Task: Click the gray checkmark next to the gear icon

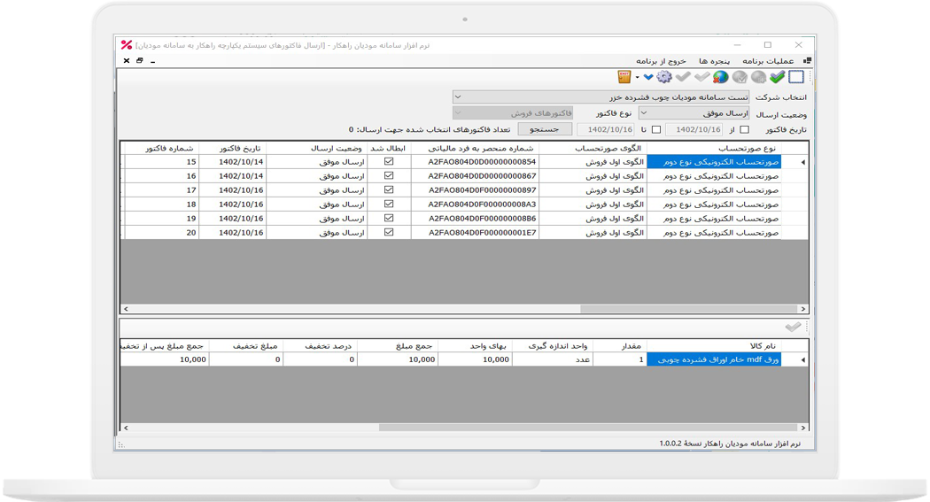Action: click(x=683, y=76)
